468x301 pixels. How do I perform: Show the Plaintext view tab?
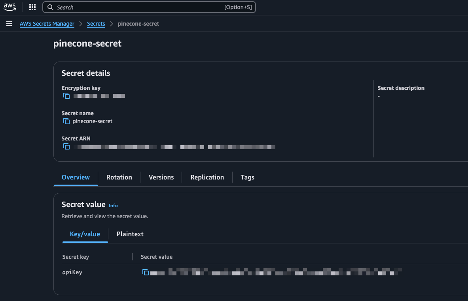click(x=130, y=234)
